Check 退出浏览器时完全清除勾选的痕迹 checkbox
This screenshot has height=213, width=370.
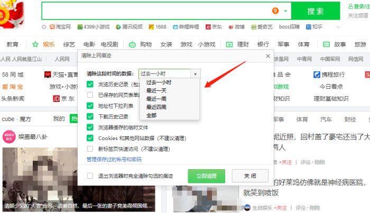point(90,175)
